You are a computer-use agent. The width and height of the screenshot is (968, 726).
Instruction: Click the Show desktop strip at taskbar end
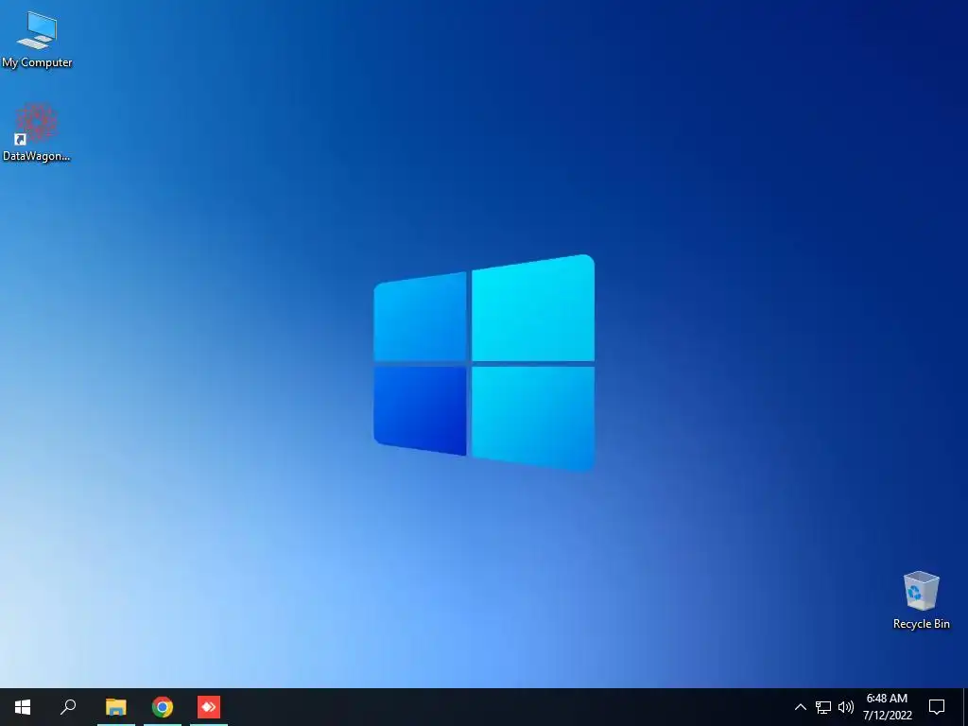tap(965, 707)
